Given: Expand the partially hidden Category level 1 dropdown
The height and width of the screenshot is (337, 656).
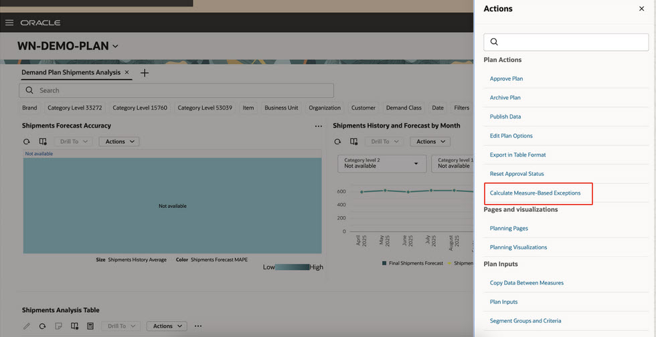Looking at the screenshot, I should [453, 163].
